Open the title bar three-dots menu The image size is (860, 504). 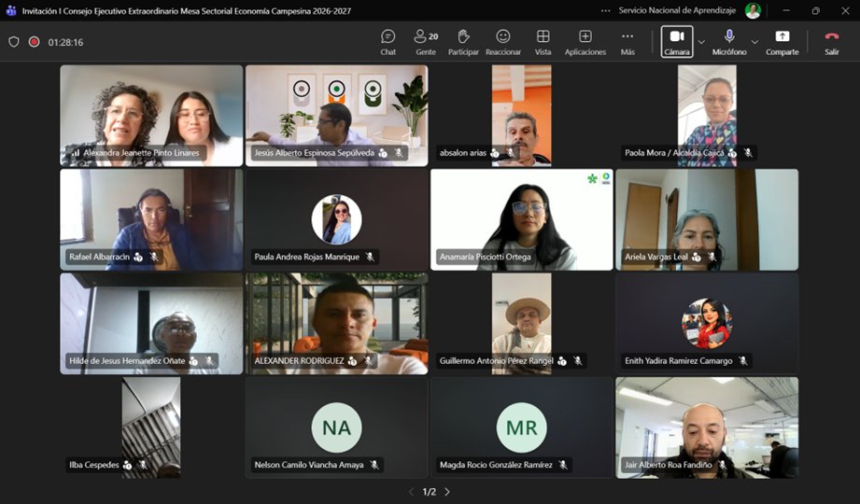[605, 10]
